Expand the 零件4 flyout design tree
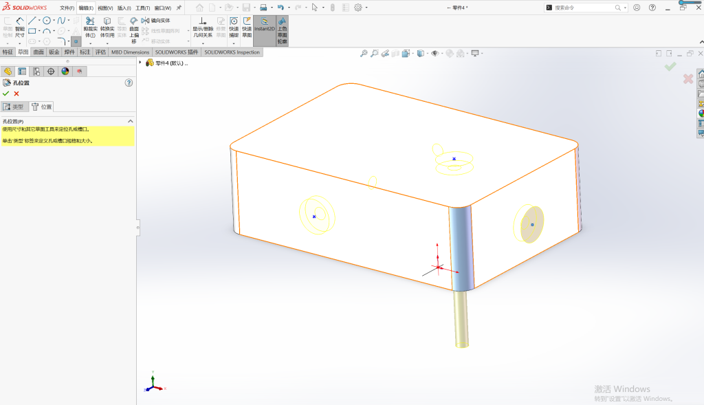Image resolution: width=704 pixels, height=405 pixels. [140, 63]
